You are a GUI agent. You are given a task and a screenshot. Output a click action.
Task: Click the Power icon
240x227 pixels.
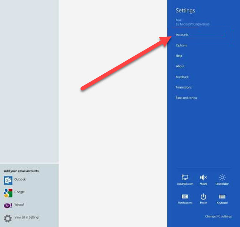203,197
